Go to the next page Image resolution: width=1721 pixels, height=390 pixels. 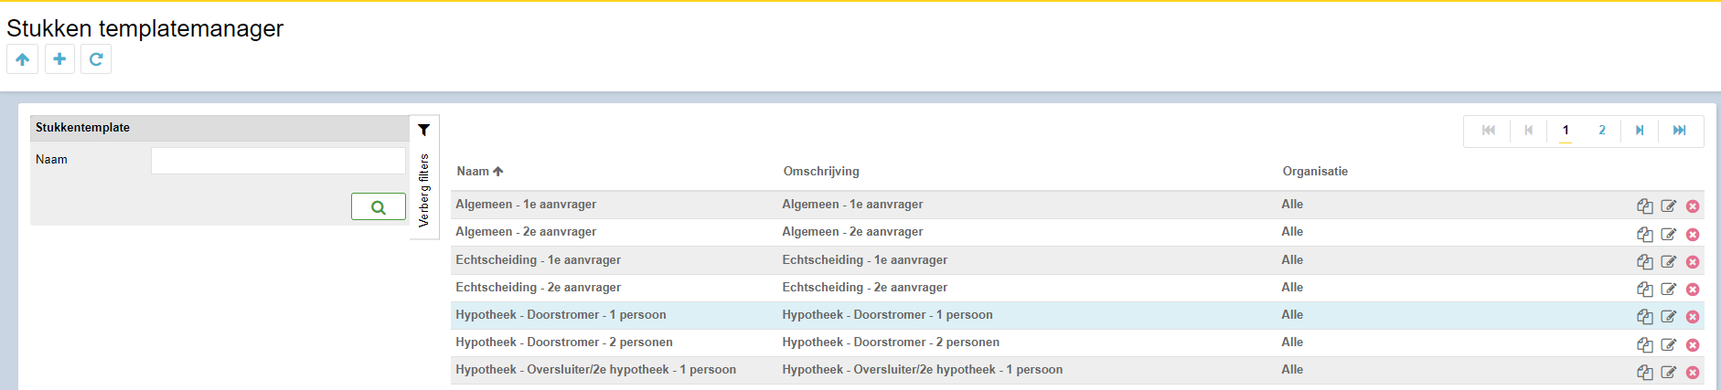1640,131
